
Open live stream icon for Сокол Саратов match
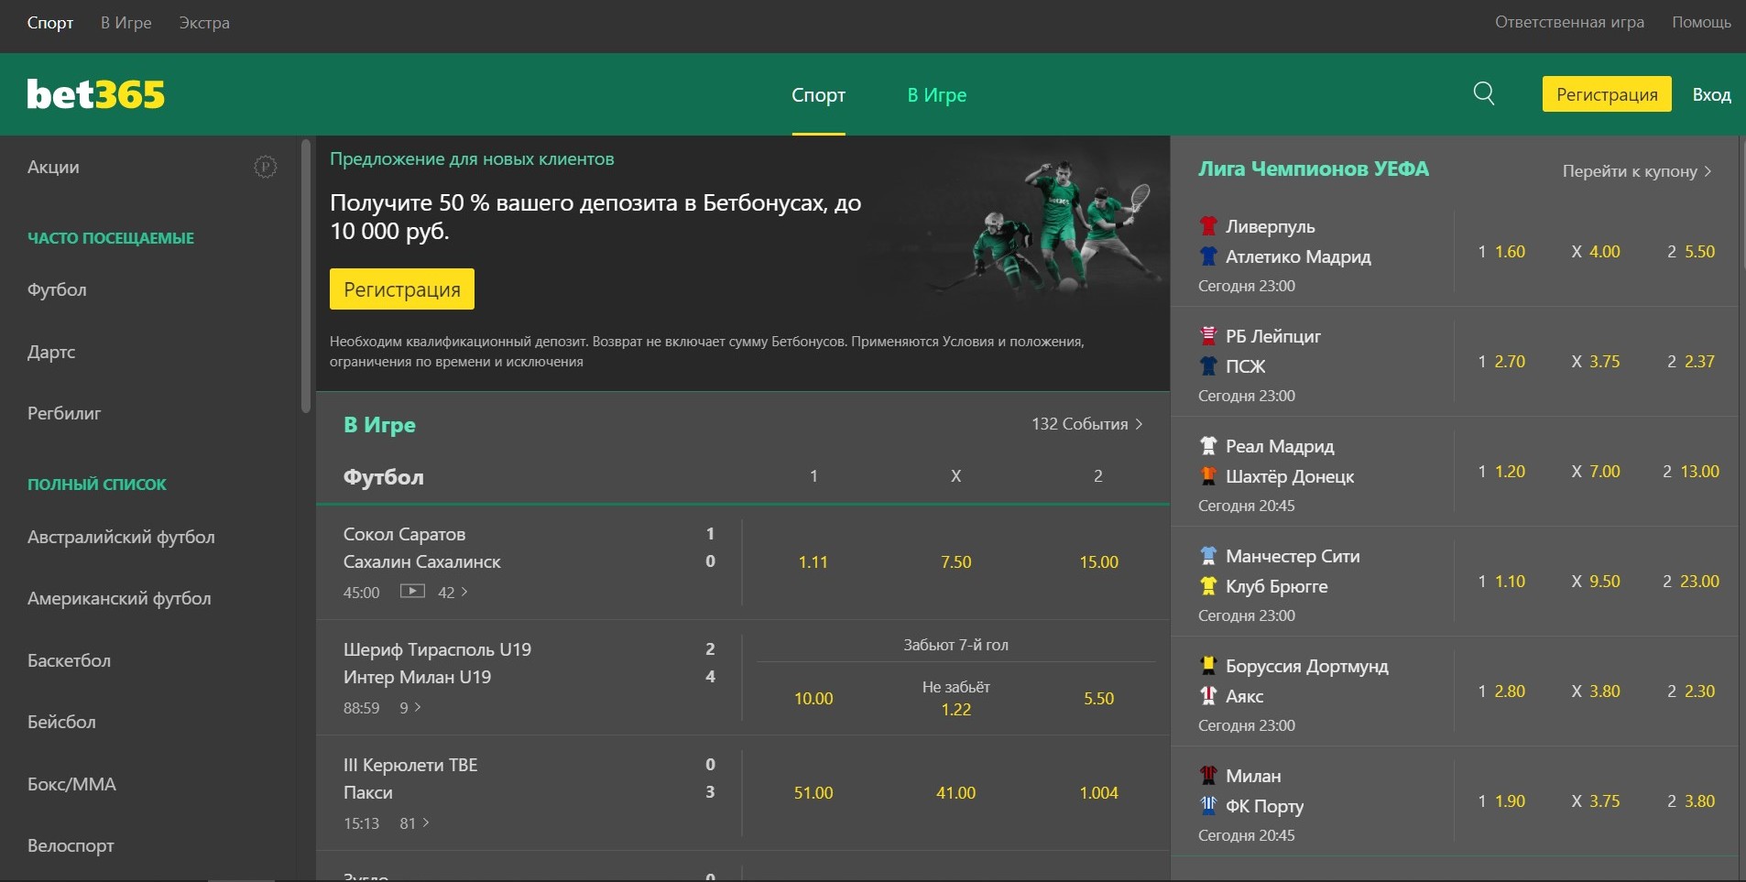click(x=412, y=592)
